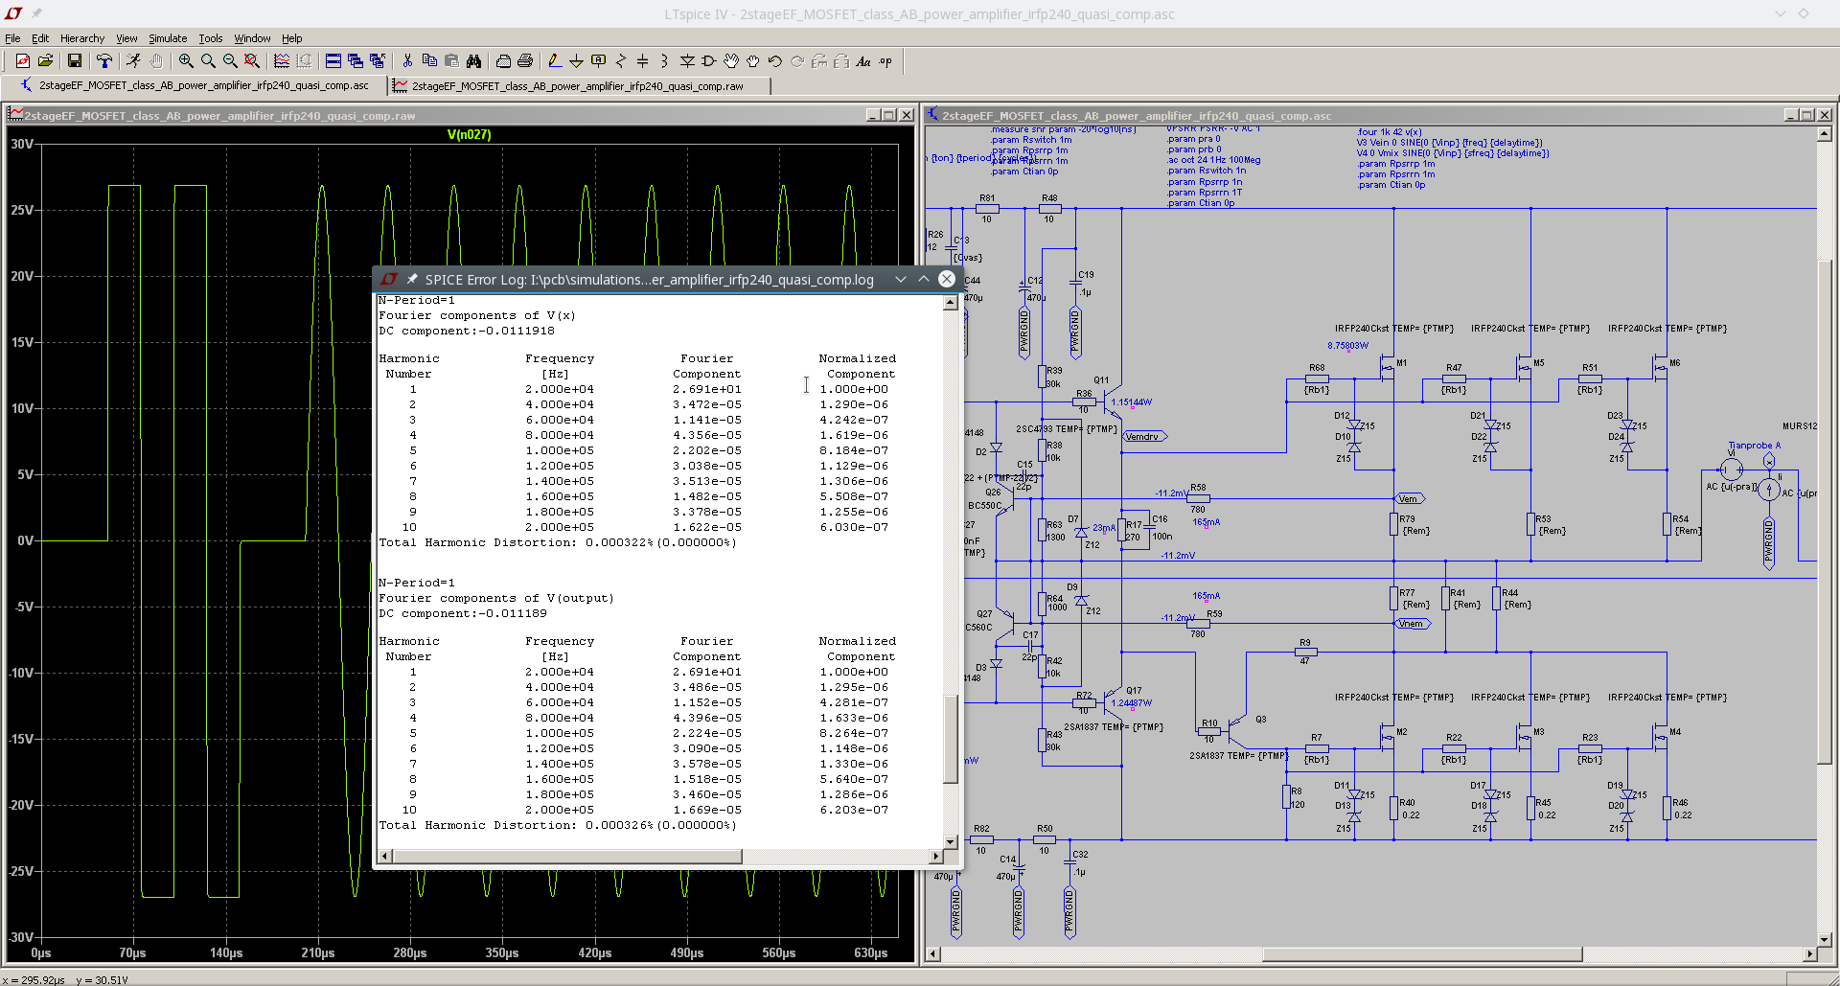Open the Edit menu
This screenshot has height=986, width=1840.
click(40, 38)
